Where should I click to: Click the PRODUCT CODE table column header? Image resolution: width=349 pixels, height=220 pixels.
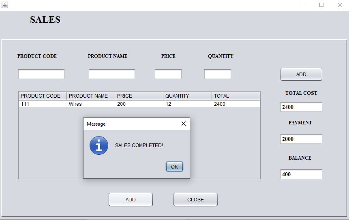tap(43, 96)
